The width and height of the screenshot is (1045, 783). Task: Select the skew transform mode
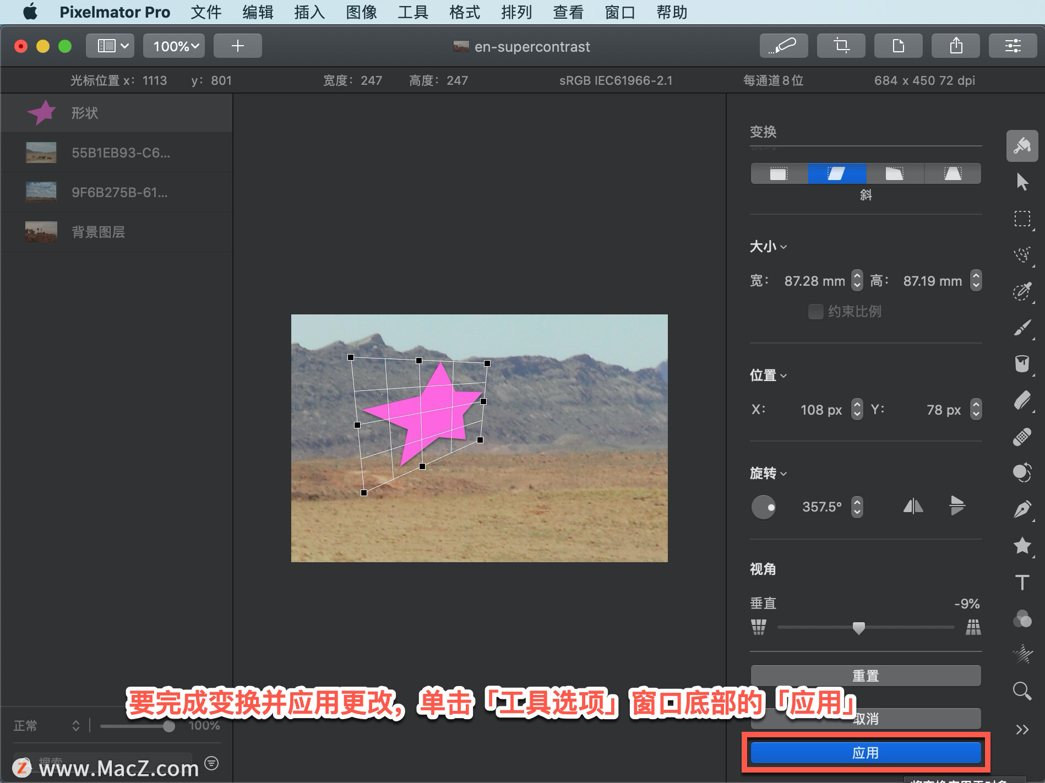click(837, 174)
